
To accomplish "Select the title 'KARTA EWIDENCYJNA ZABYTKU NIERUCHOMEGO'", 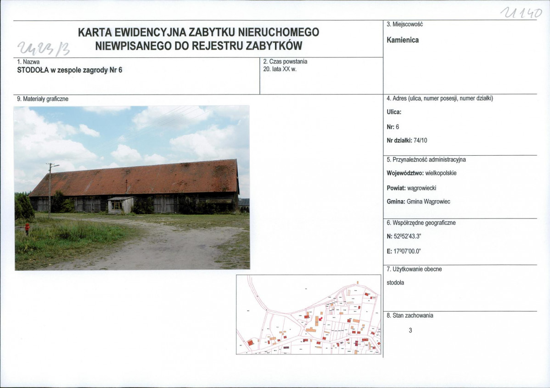I will (198, 32).
